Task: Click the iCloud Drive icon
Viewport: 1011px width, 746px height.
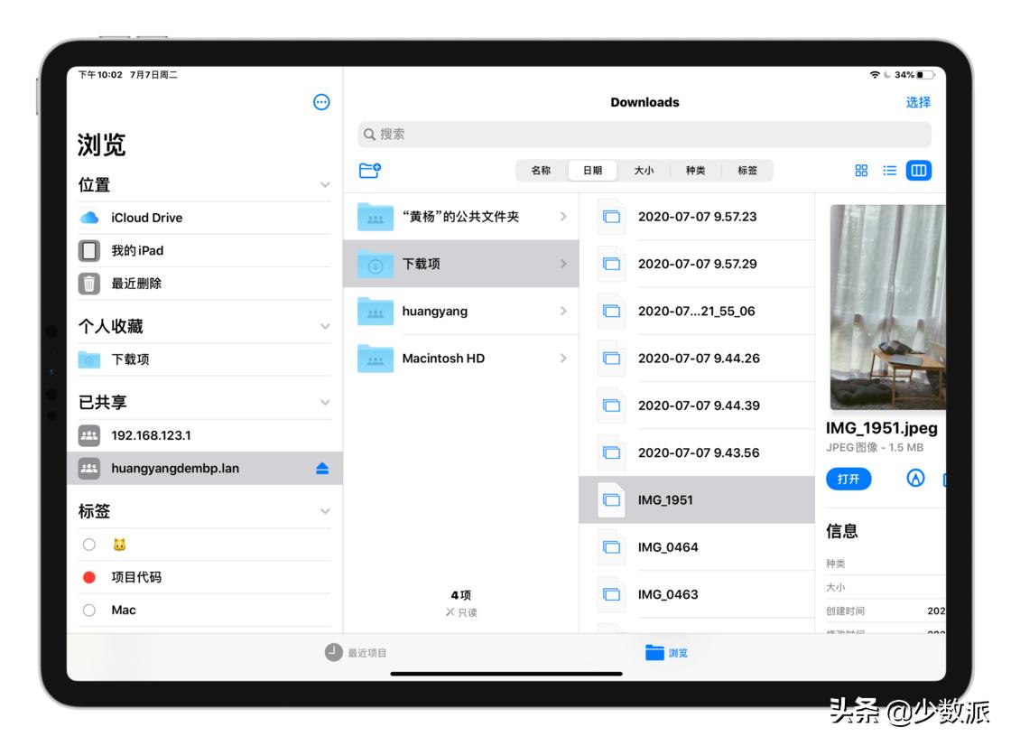Action: 89,217
